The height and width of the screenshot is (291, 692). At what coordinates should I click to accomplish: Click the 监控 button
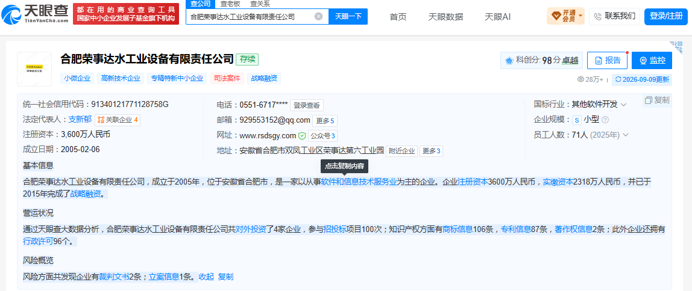pos(652,60)
